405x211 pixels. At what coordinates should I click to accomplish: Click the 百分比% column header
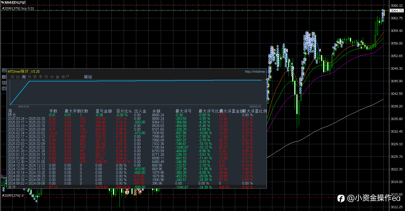pyautogui.click(x=124, y=111)
